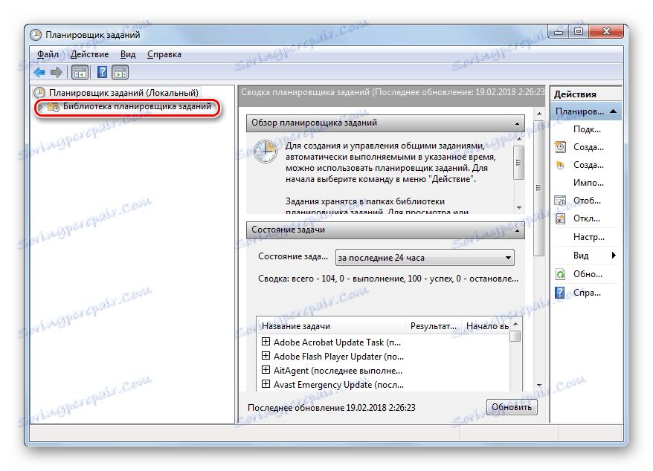Collapse the Обзор планировщика заданий section
The height and width of the screenshot is (471, 653).
tap(517, 123)
